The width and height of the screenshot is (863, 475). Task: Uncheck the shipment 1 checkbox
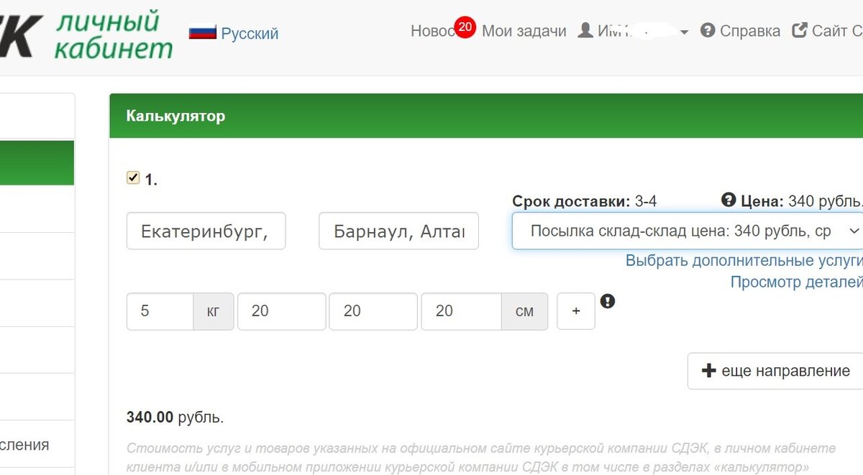click(x=132, y=177)
